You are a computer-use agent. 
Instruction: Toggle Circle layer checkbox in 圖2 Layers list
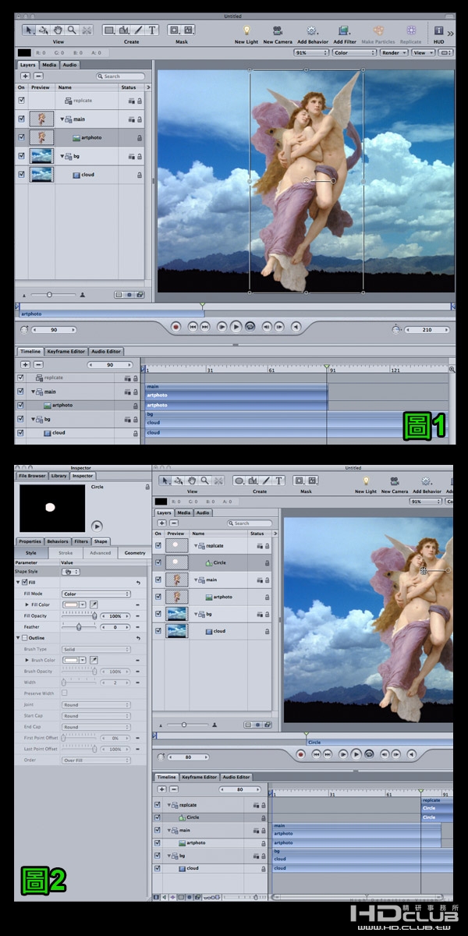tap(158, 562)
